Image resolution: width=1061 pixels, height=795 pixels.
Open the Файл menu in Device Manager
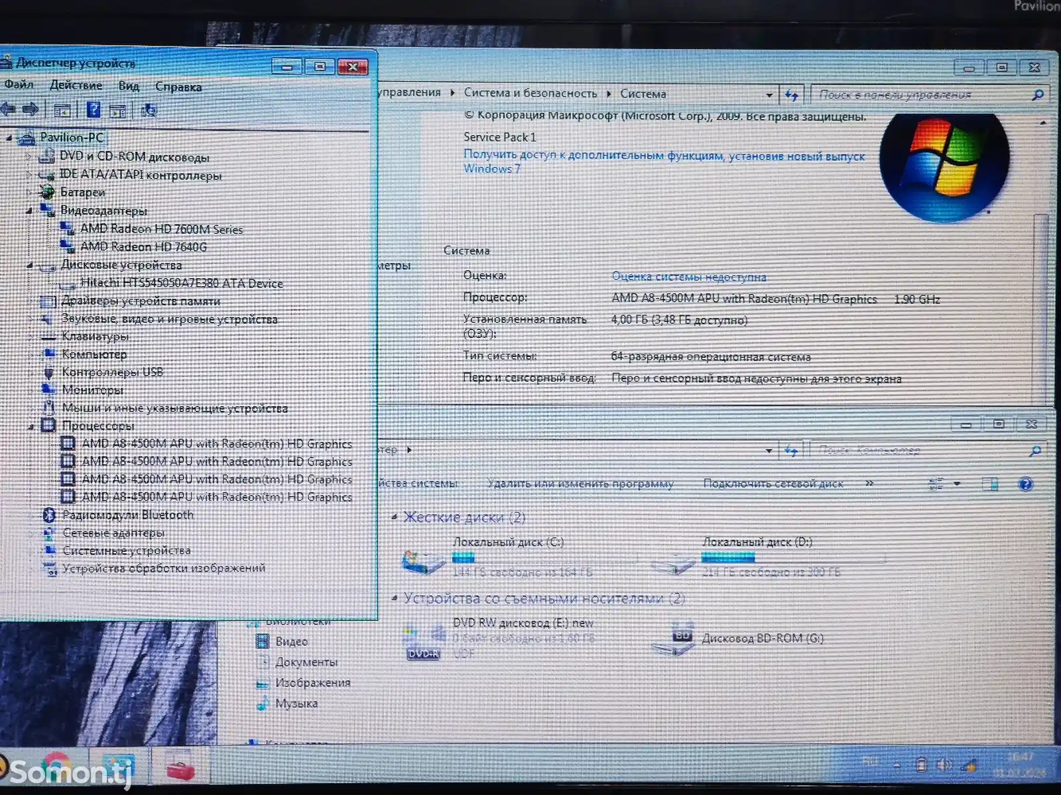coord(19,85)
